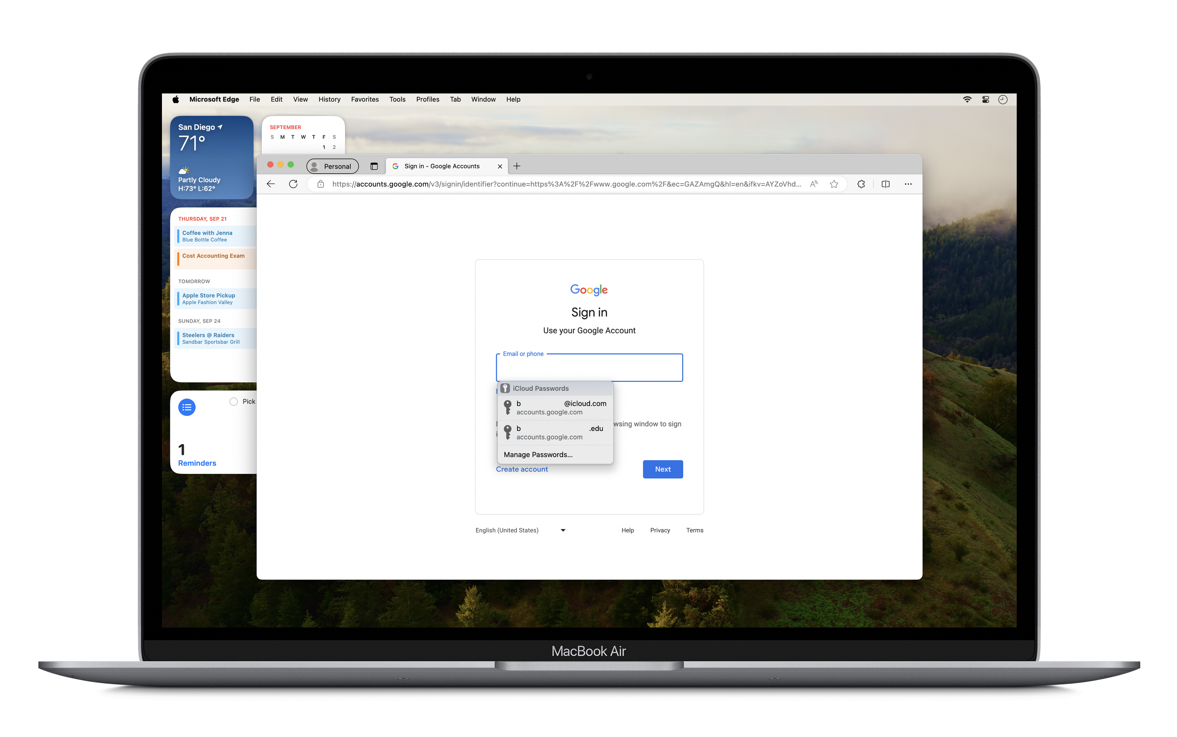The width and height of the screenshot is (1177, 737).
Task: Click the Read Aloud icon in address bar
Action: point(813,184)
